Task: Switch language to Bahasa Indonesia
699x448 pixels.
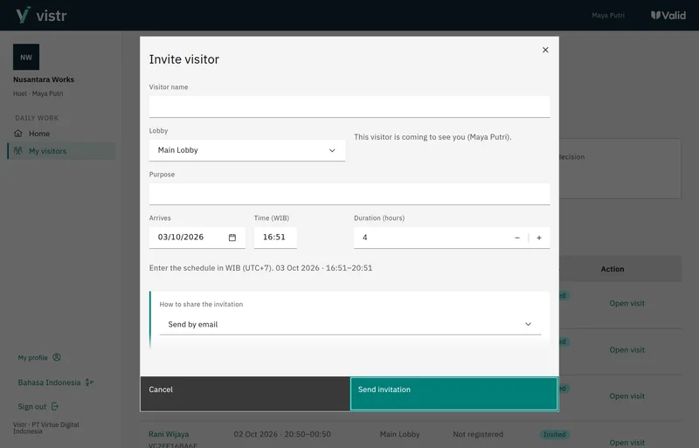Action: pyautogui.click(x=49, y=383)
